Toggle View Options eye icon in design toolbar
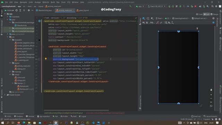 click(x=144, y=23)
